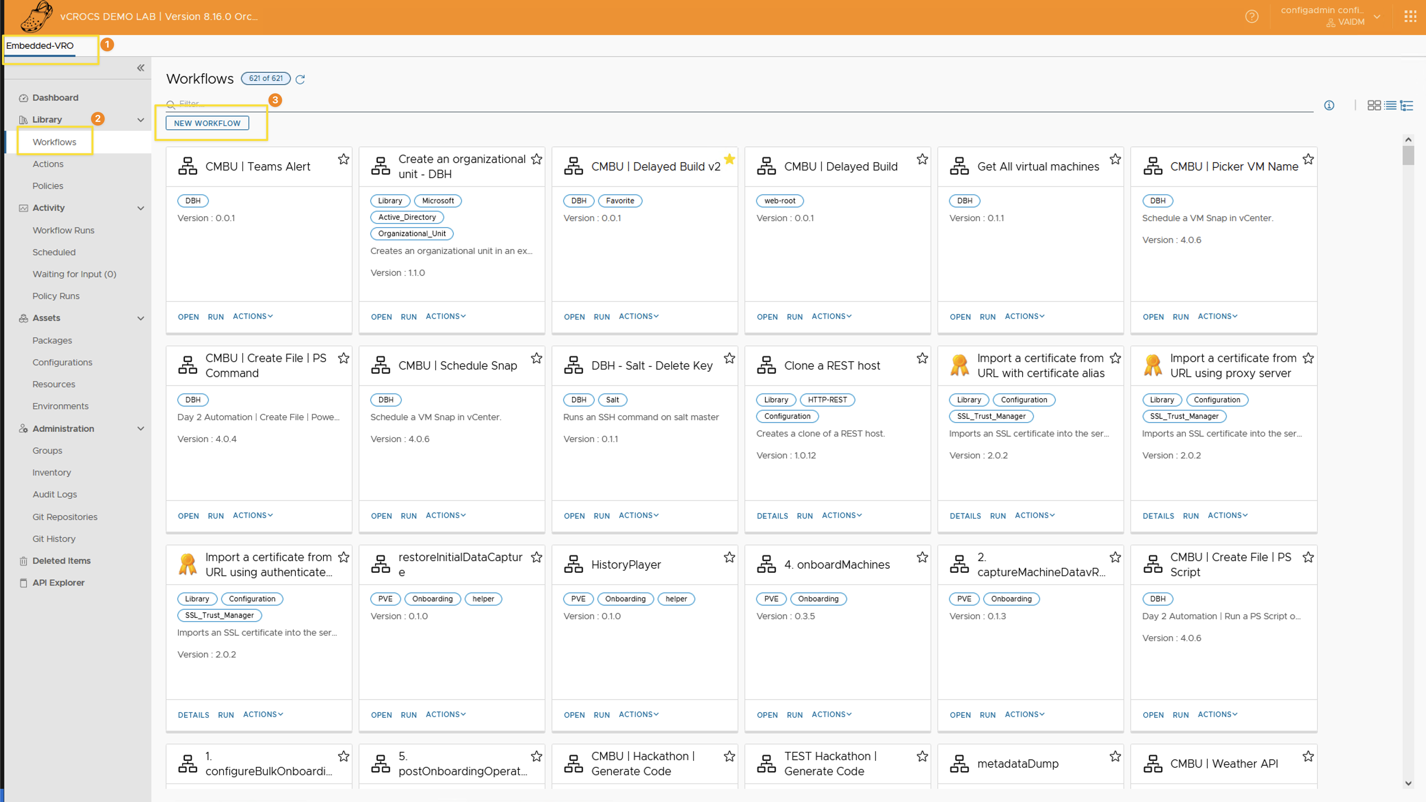Open the help question mark icon
1426x802 pixels.
(x=1252, y=17)
